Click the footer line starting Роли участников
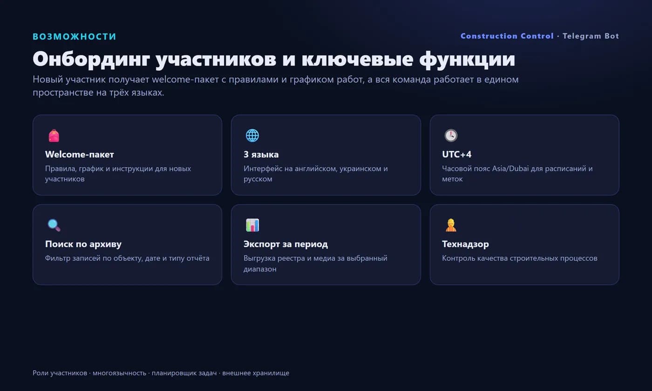The image size is (652, 391). pyautogui.click(x=161, y=373)
